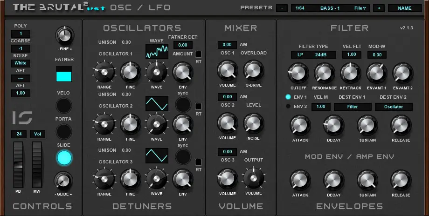Click the VEL M 1.00 value field

coord(321,107)
